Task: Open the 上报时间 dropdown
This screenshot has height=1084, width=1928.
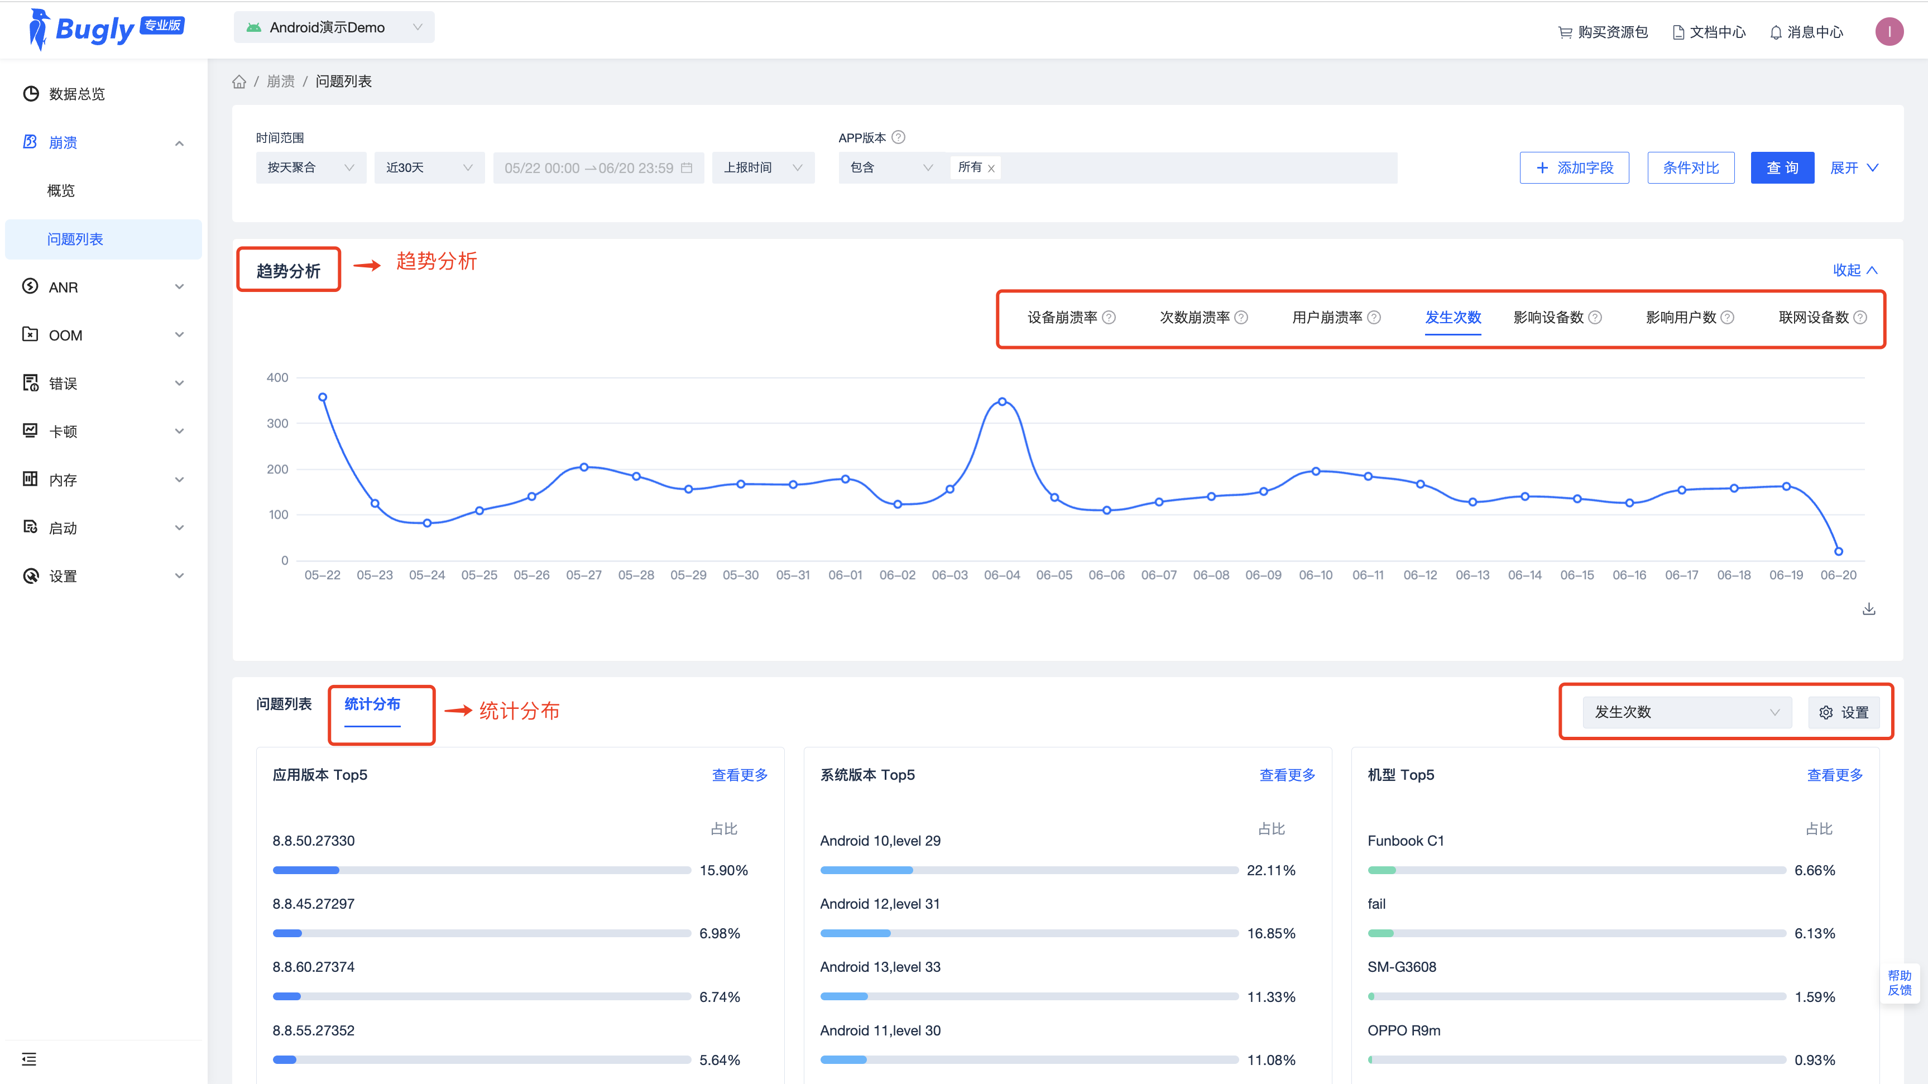Action: pos(762,167)
